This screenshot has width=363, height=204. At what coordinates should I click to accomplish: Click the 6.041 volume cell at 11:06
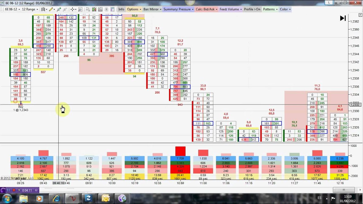226,158
